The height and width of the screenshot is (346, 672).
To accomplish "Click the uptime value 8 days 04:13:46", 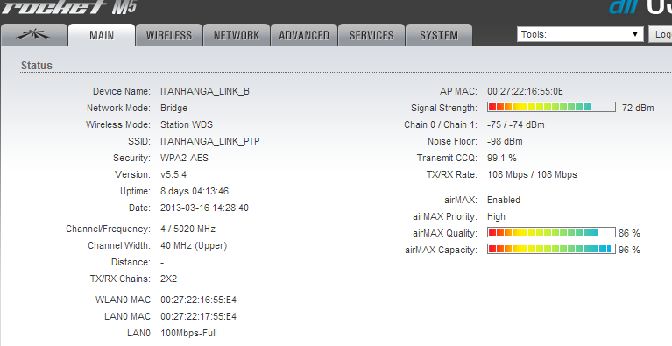I will (x=195, y=192).
